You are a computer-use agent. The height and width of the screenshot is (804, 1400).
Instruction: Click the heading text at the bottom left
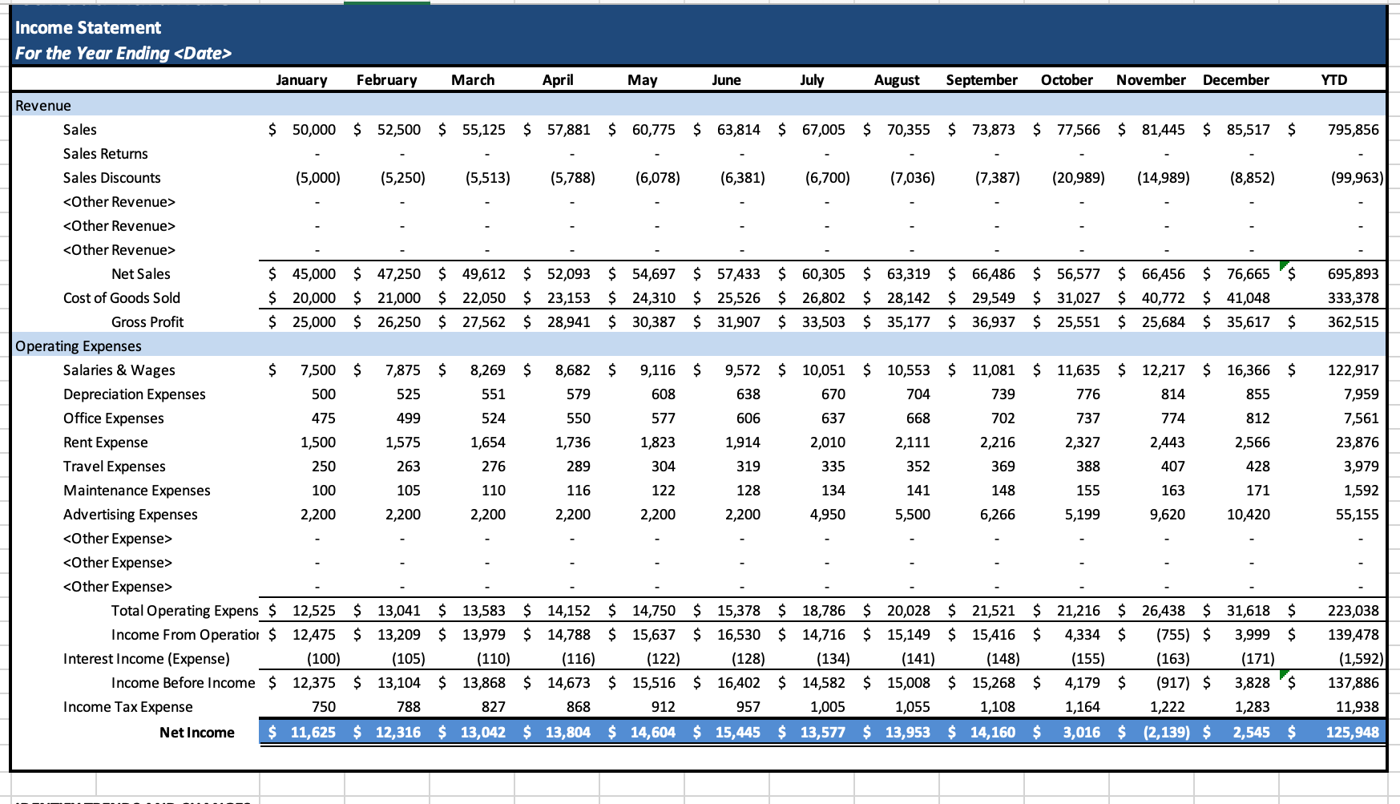(x=132, y=802)
